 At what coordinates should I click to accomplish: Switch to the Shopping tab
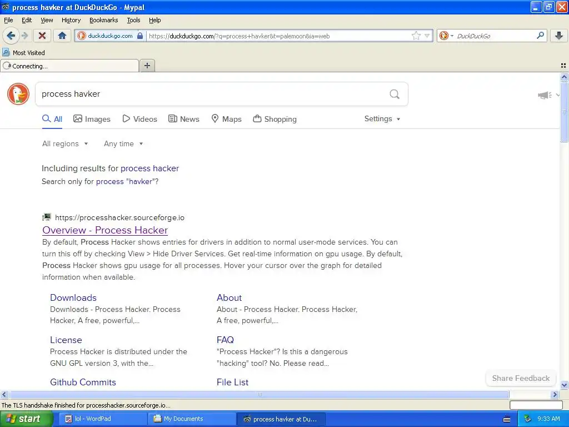(274, 119)
